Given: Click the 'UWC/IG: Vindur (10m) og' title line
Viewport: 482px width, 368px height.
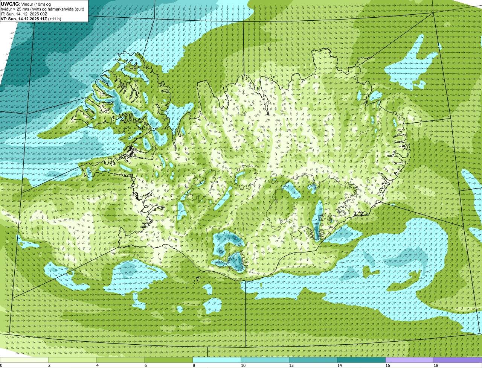Looking at the screenshot, I should coord(26,4).
